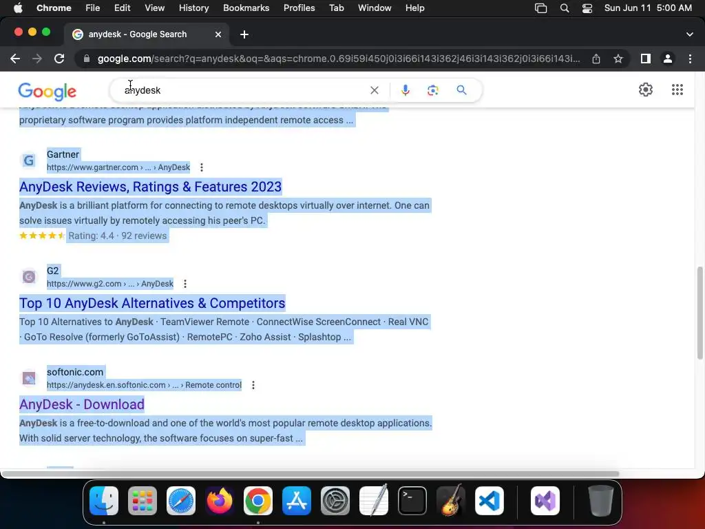This screenshot has height=529, width=705.
Task: Click the gartner.com result URL
Action: 118,167
